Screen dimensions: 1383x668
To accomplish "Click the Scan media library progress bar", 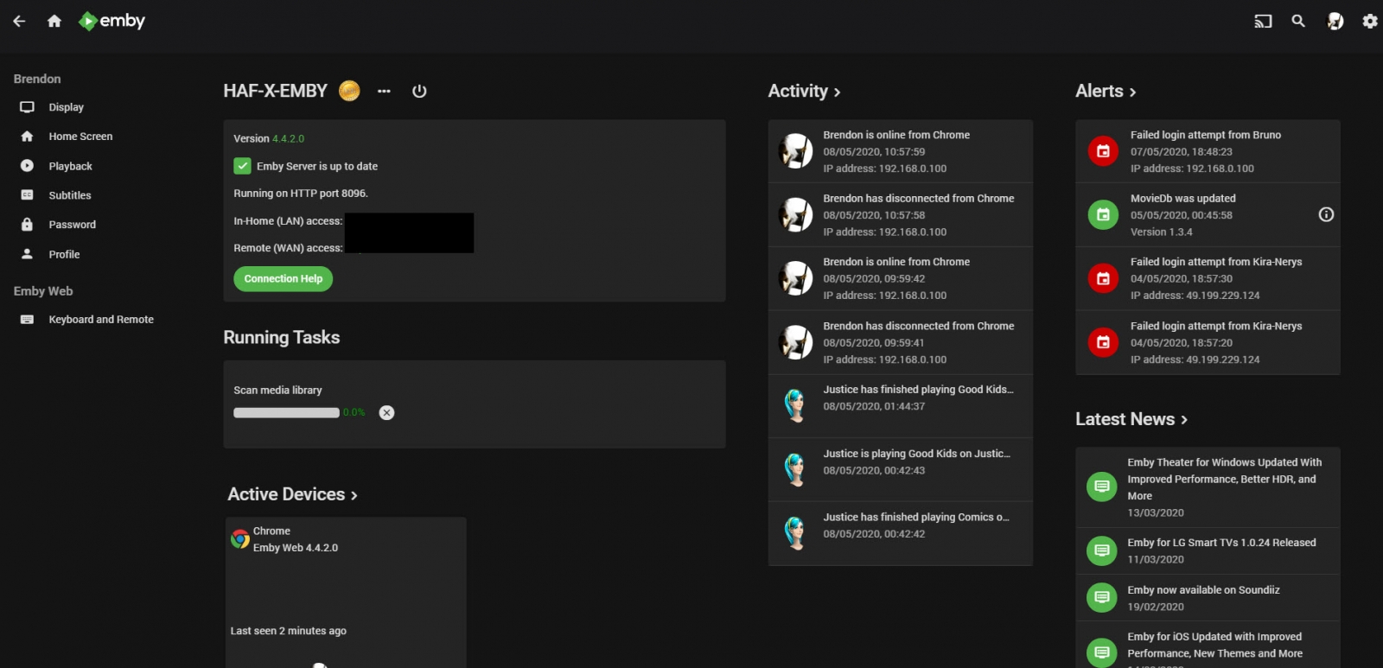I will (286, 413).
